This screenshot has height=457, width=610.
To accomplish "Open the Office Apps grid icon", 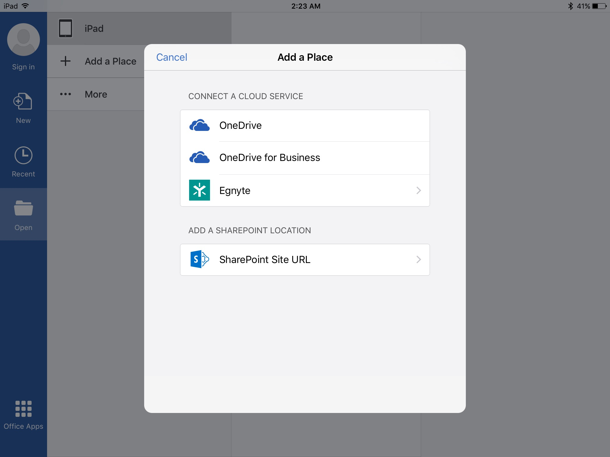I will (x=24, y=409).
